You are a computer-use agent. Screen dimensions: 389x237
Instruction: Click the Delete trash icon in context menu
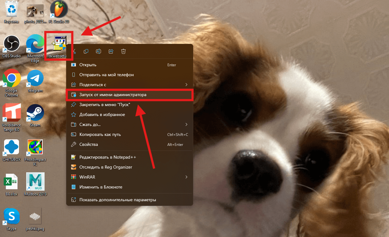[123, 51]
